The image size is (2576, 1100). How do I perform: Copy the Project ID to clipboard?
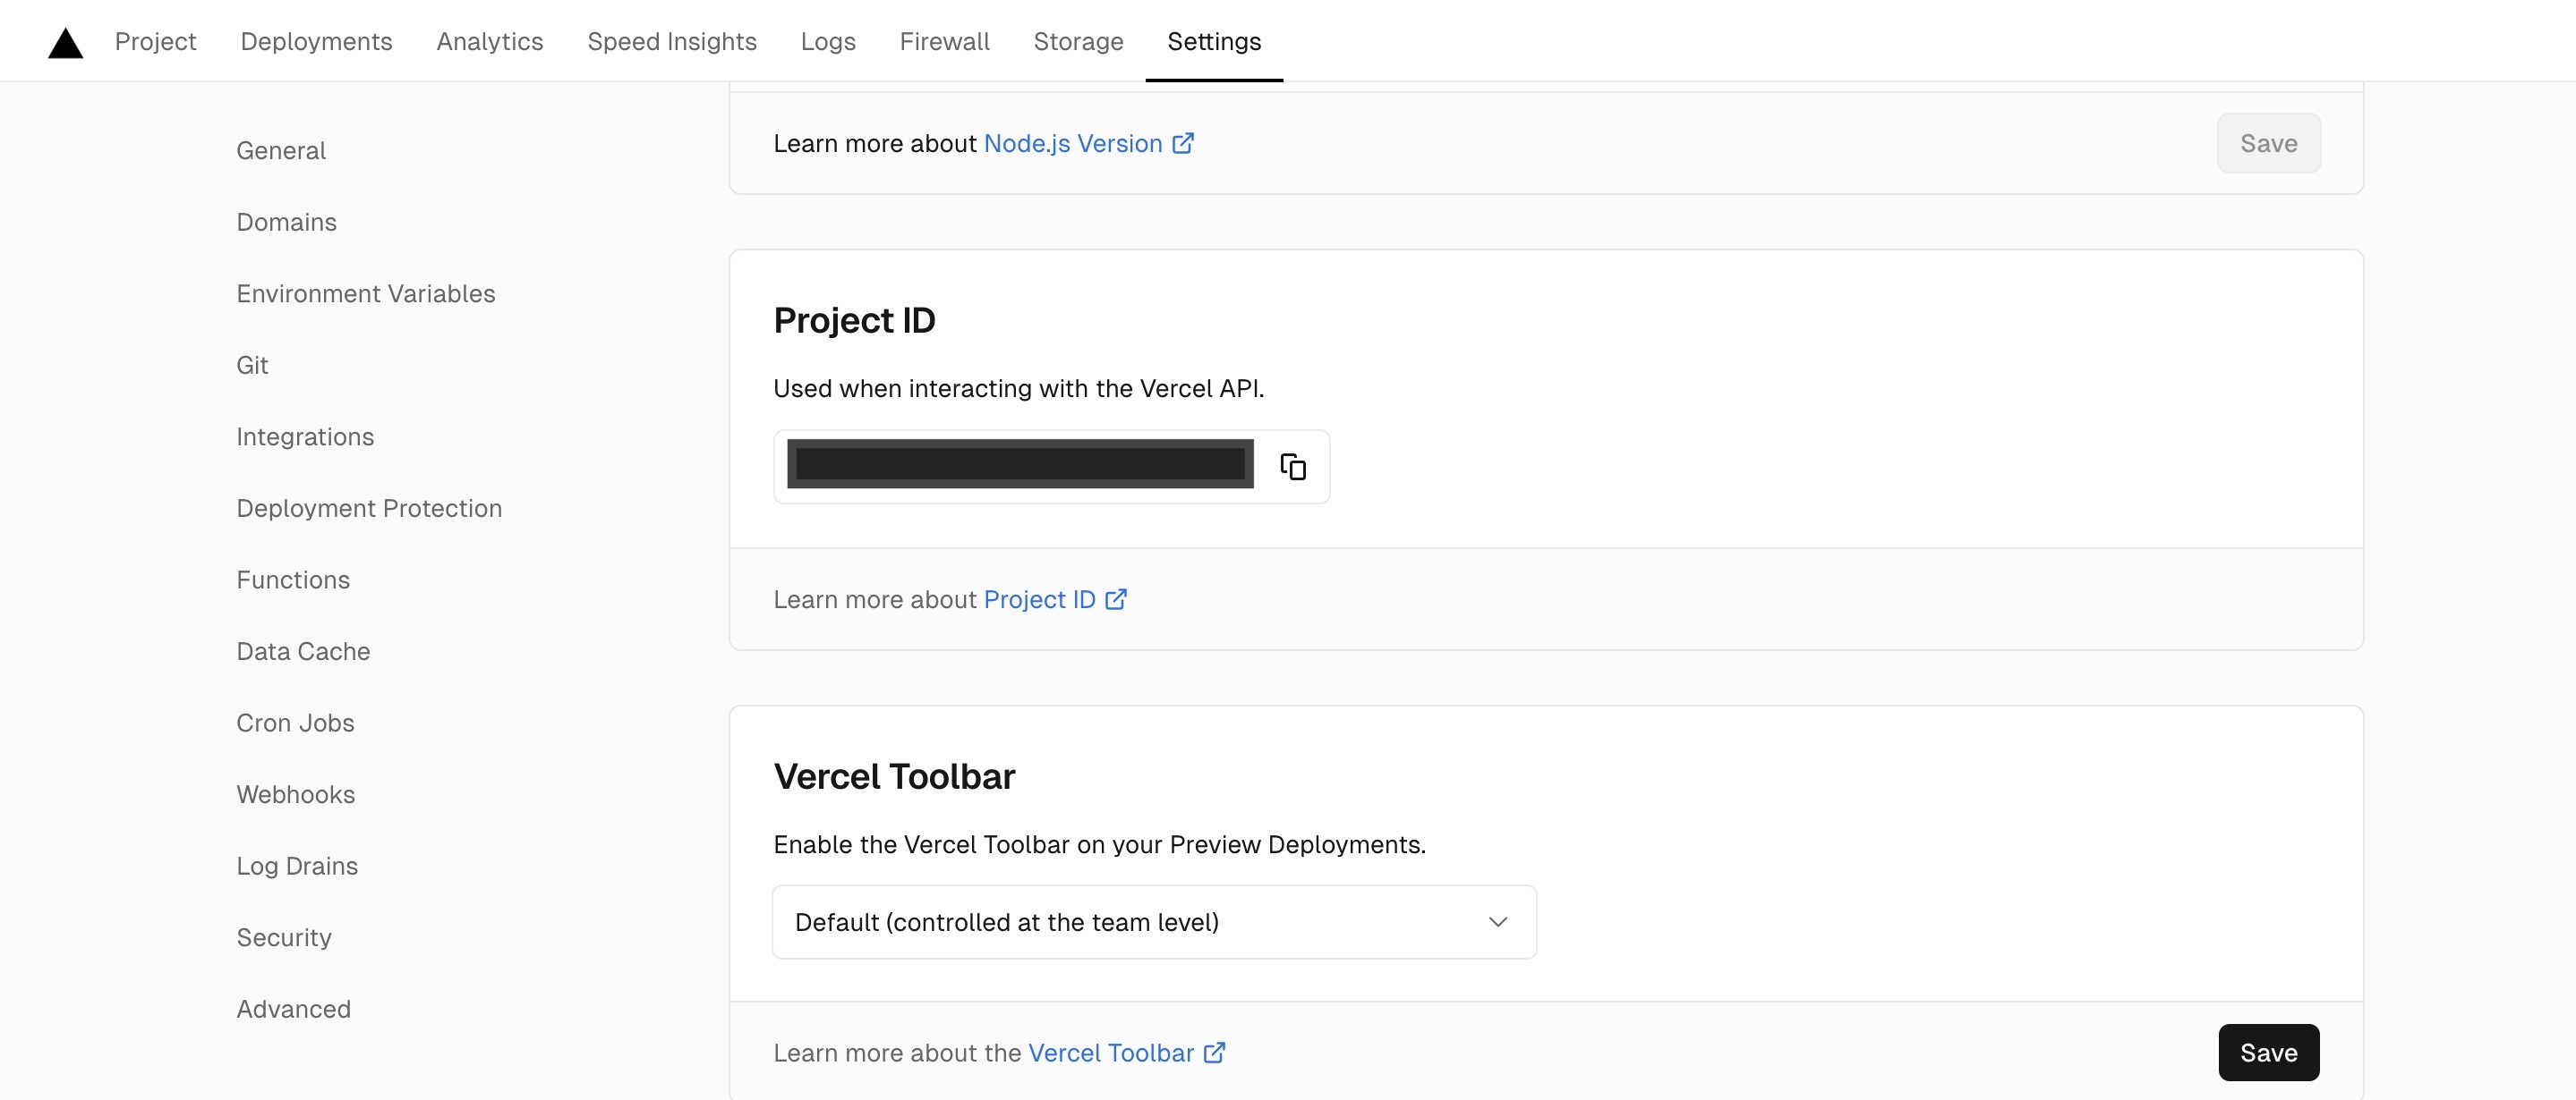[x=1293, y=467]
